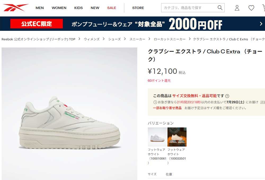
Task: Click the clock icon beside delivery time
Action: 155,102
